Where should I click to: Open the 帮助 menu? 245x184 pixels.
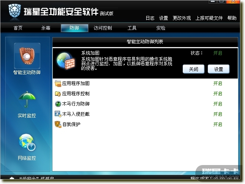(232, 18)
